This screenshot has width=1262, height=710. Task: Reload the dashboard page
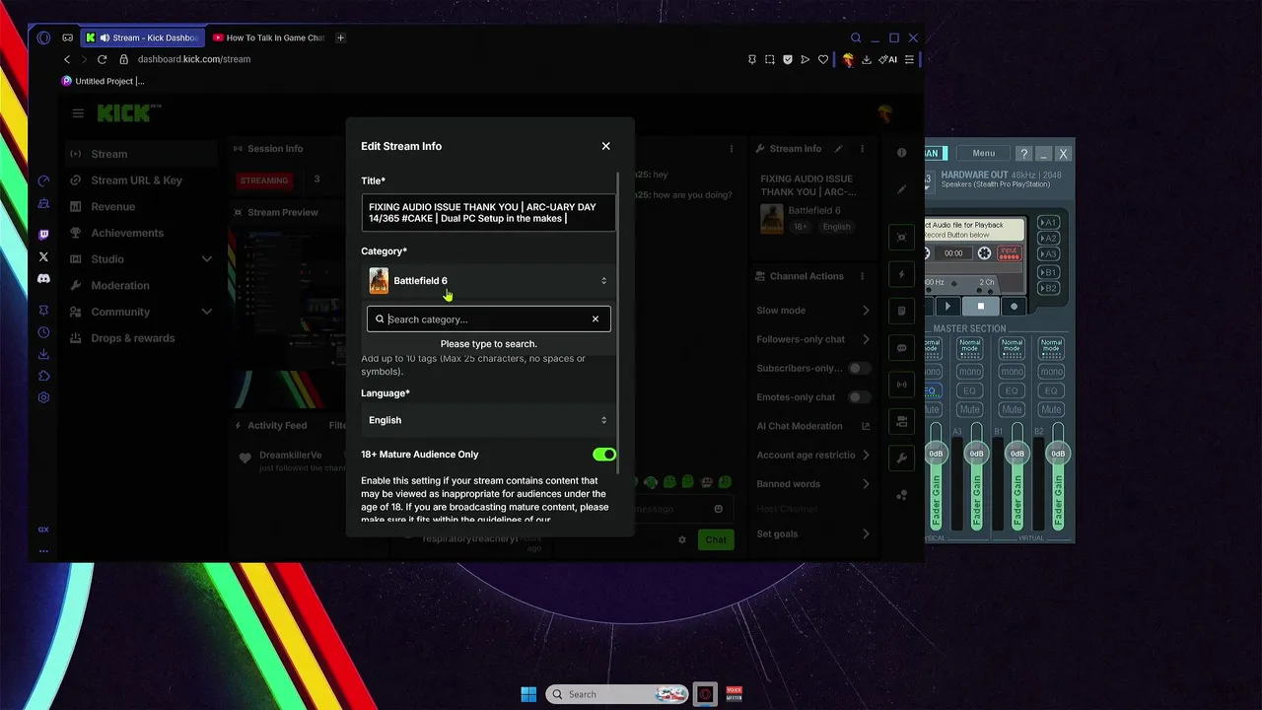point(102,59)
